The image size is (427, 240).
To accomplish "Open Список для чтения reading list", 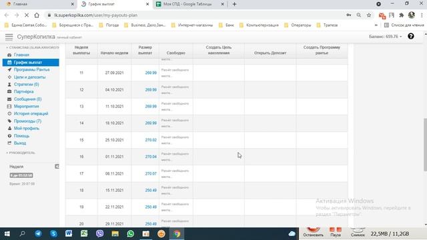I will pyautogui.click(x=404, y=25).
